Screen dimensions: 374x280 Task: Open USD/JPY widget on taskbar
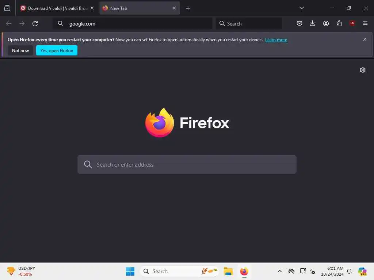coord(21,271)
